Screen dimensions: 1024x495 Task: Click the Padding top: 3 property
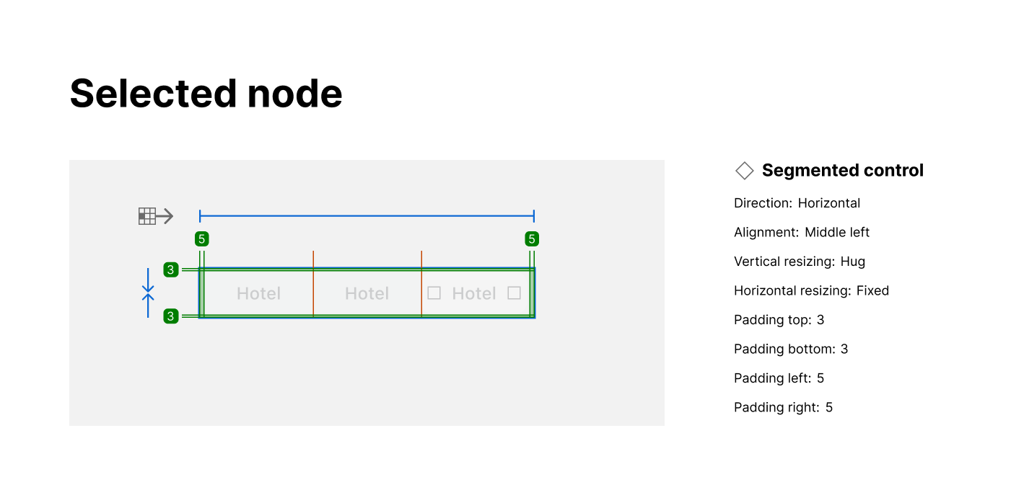point(779,320)
